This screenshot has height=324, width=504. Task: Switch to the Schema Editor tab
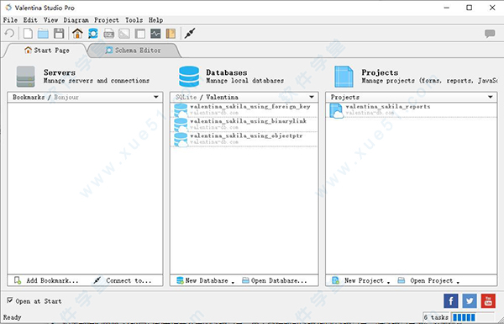133,50
